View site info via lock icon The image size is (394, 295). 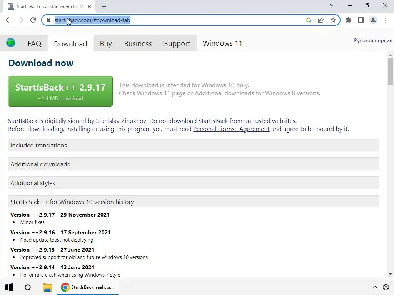[48, 20]
